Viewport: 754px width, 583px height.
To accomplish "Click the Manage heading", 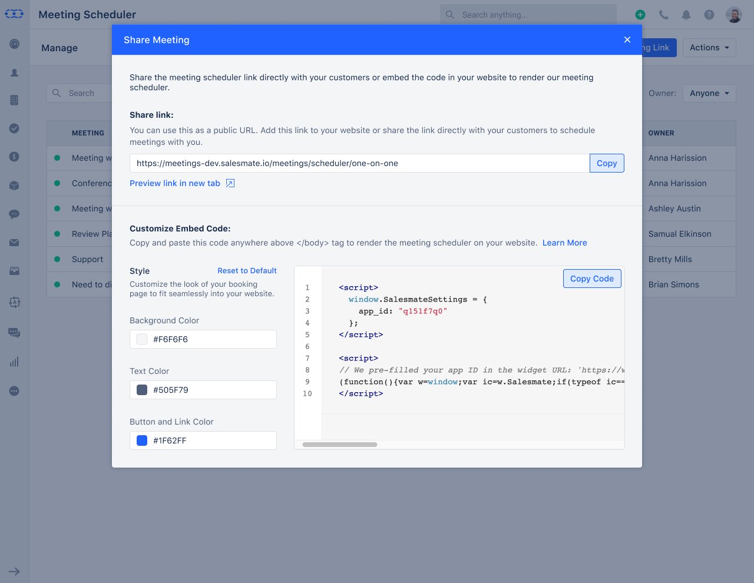I will 59,48.
